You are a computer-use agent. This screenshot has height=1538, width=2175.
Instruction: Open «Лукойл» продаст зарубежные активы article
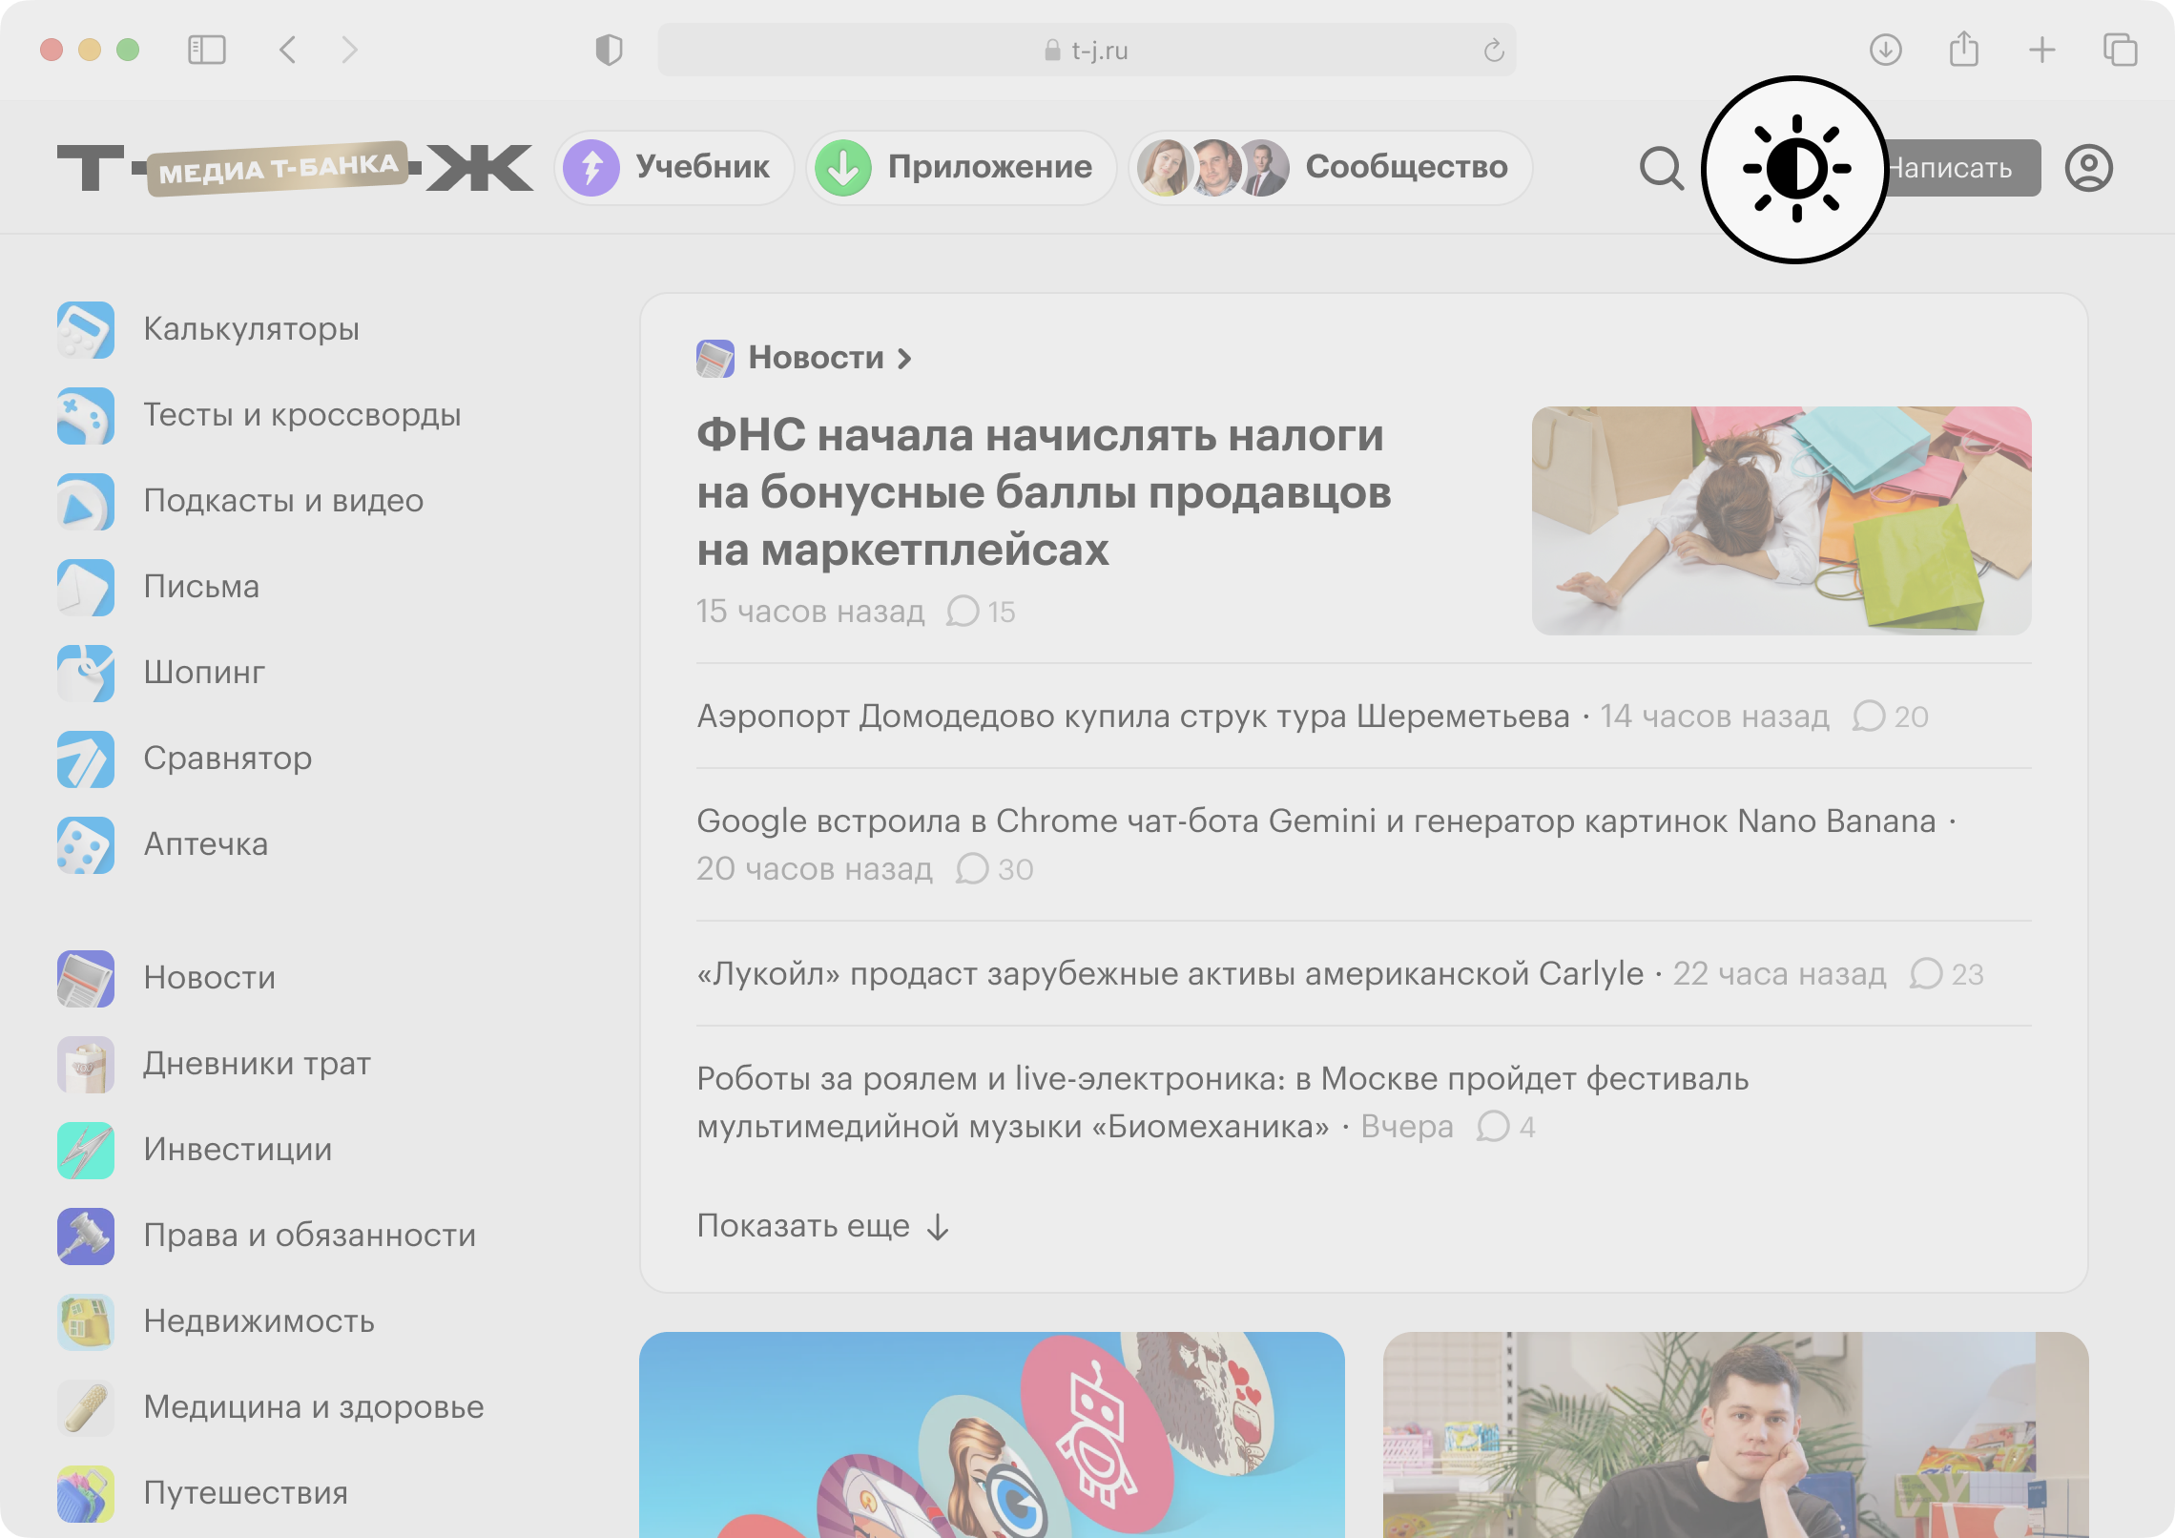(1170, 974)
